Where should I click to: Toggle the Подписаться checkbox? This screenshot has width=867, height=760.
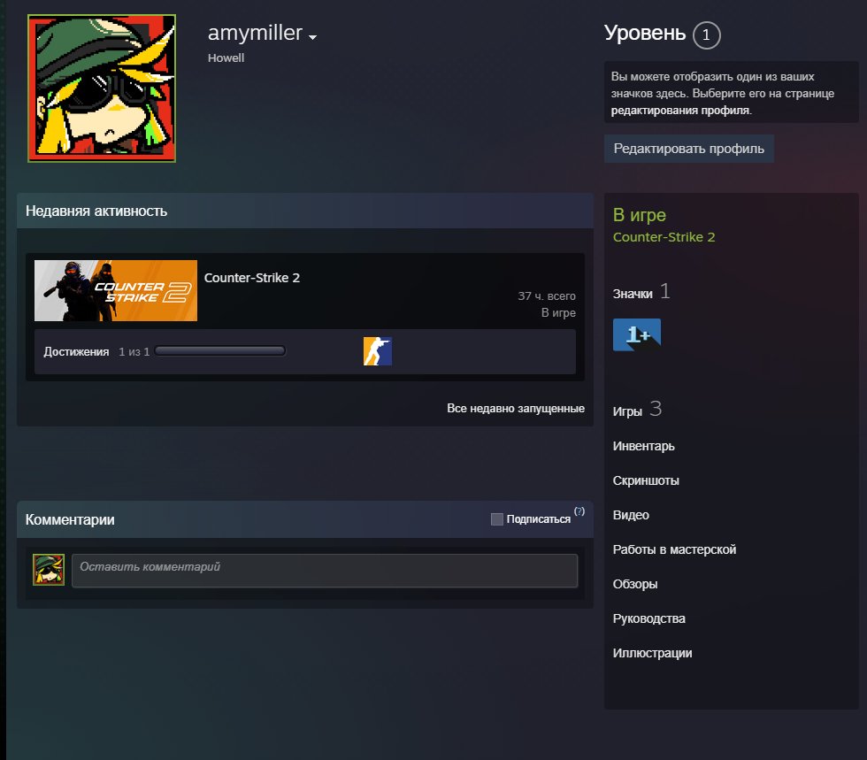click(496, 519)
